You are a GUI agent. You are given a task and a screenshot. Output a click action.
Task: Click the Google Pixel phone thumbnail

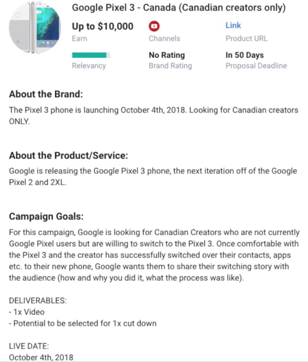(x=34, y=28)
